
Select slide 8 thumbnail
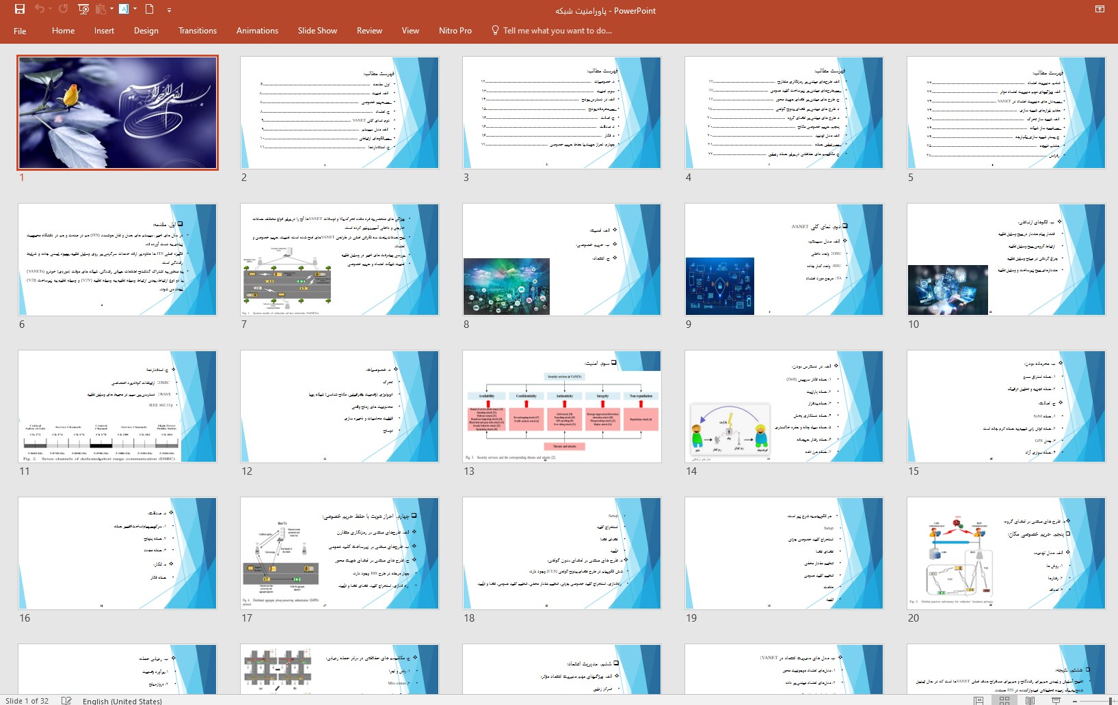(561, 260)
